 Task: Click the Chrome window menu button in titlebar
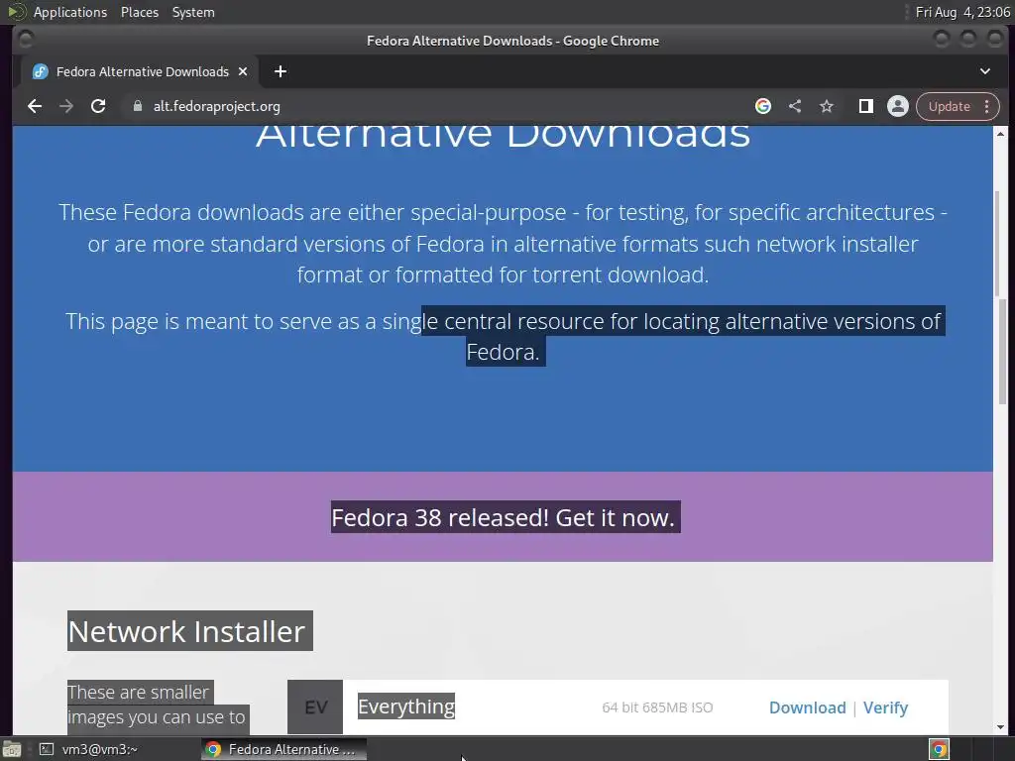point(26,40)
